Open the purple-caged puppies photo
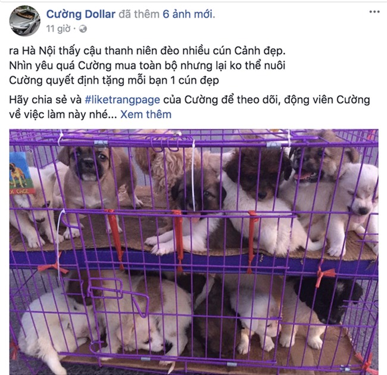The image size is (387, 375). 193,252
